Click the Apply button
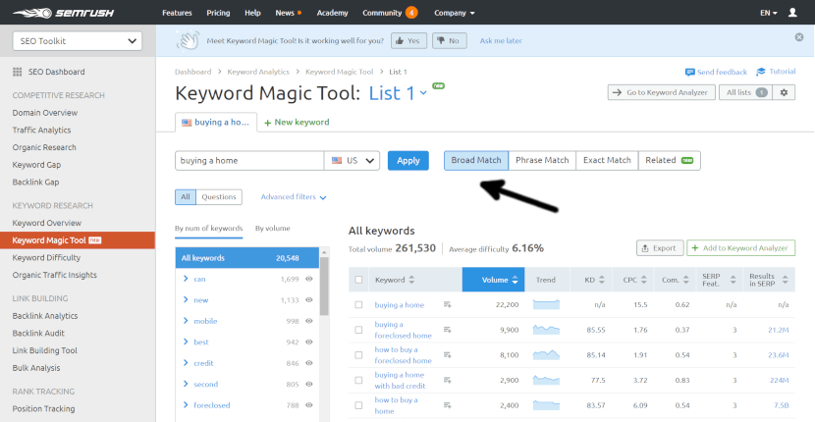This screenshot has height=422, width=815. click(x=408, y=161)
